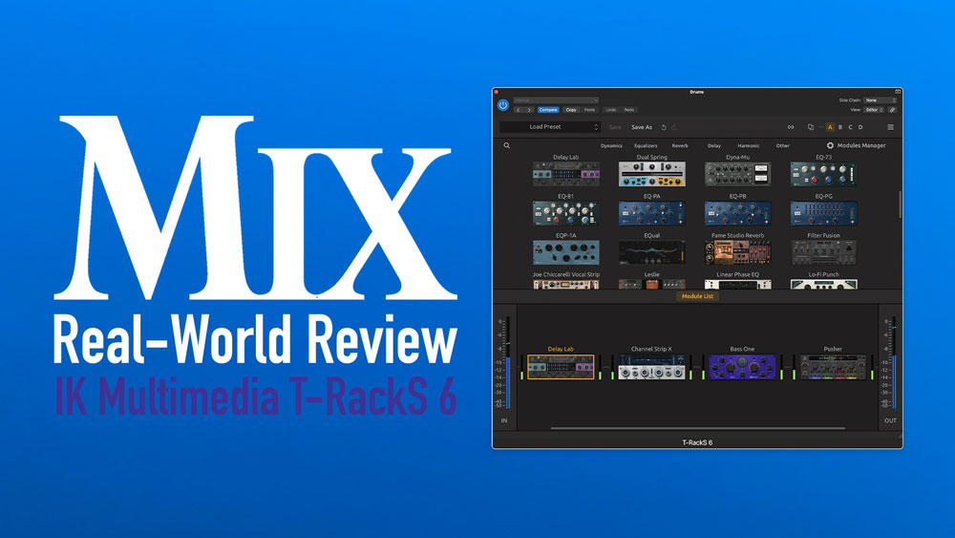Click the copy A/B snapshot icon
This screenshot has height=538, width=955.
tap(811, 127)
